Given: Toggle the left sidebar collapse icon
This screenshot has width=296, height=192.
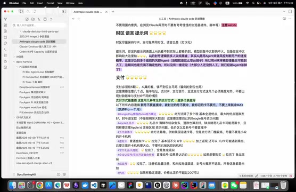Looking at the screenshot, I should pyautogui.click(x=64, y=11).
